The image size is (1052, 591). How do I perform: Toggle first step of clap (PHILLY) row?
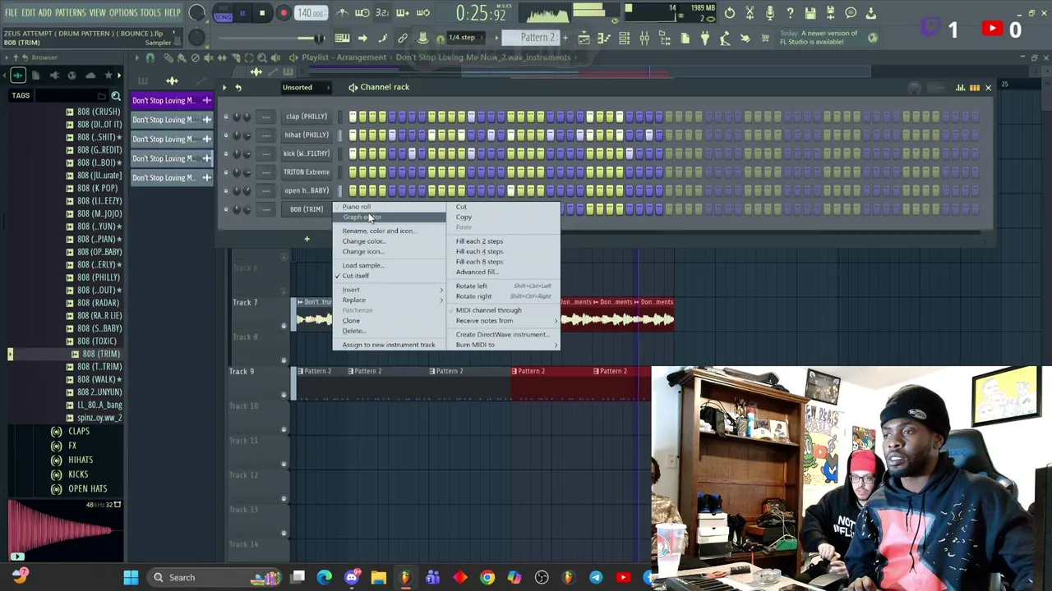(x=353, y=117)
